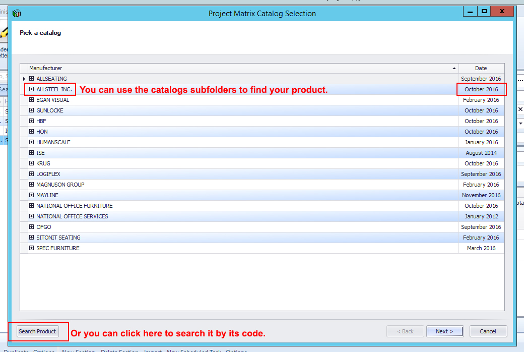Click the Search Product button
Viewport: 524px width, 352px height.
[x=37, y=331]
